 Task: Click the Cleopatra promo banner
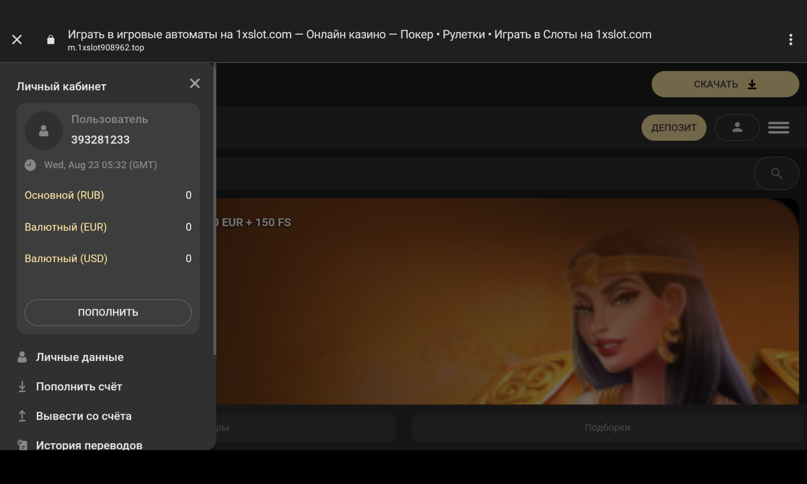[507, 301]
